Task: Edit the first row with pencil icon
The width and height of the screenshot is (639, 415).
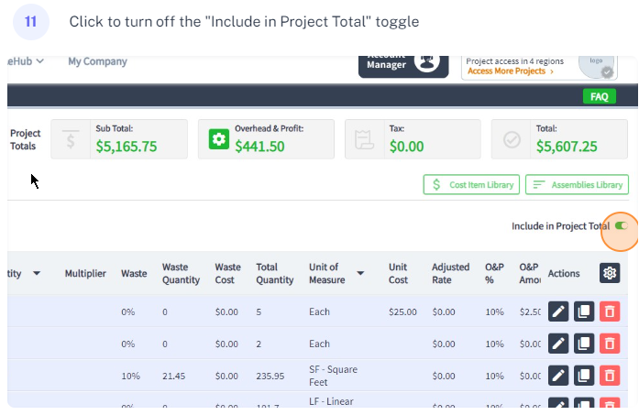Action: click(558, 311)
